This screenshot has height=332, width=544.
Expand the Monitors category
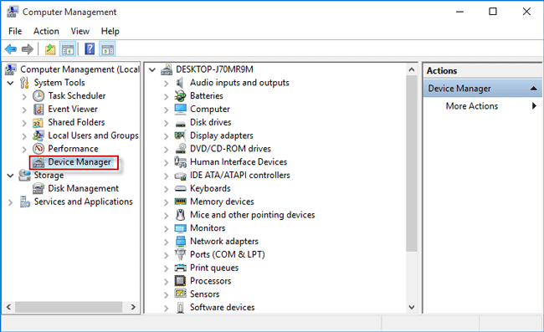167,229
